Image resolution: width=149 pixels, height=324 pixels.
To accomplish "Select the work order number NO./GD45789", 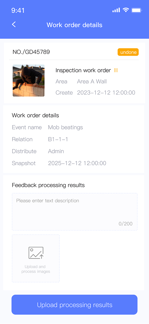I will pos(31,52).
